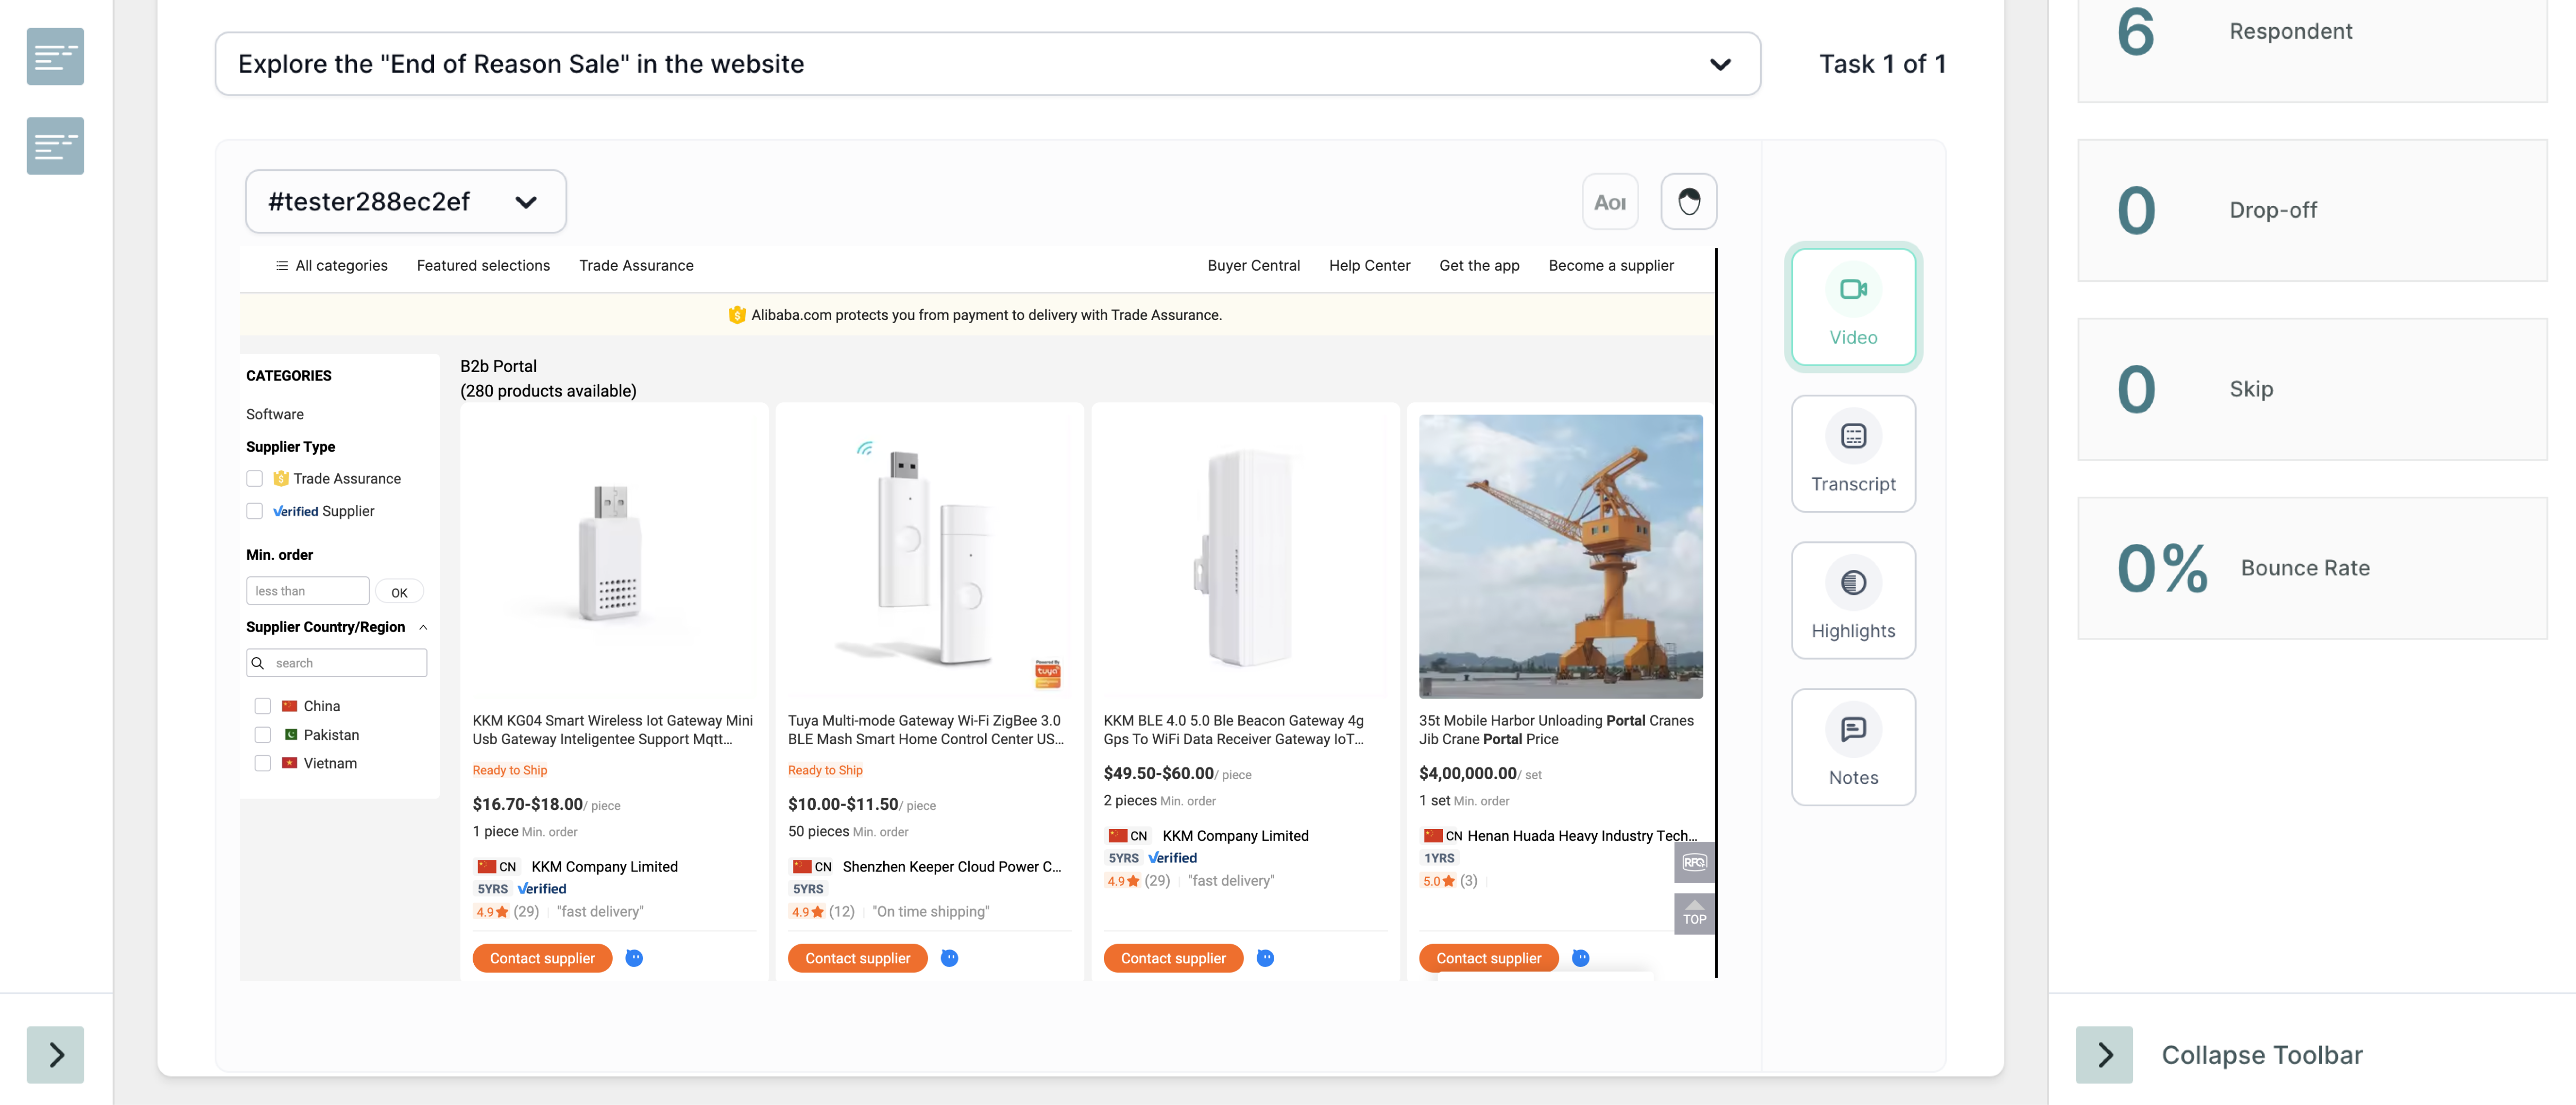This screenshot has width=2576, height=1105.
Task: Open the first left sidebar list icon
Action: tap(55, 57)
